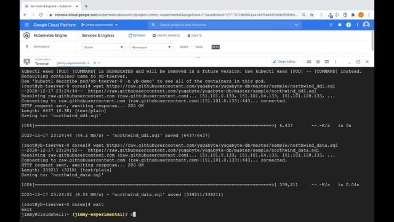The width and height of the screenshot is (394, 222).
Task: Toggle the Cloud Shell on-screen keyboard icon
Action: 309,62
